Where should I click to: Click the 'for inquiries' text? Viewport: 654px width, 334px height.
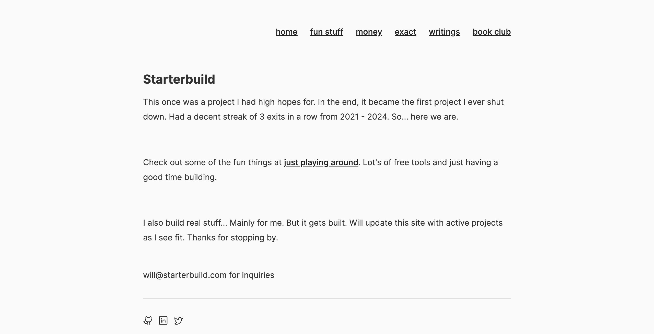pos(251,275)
